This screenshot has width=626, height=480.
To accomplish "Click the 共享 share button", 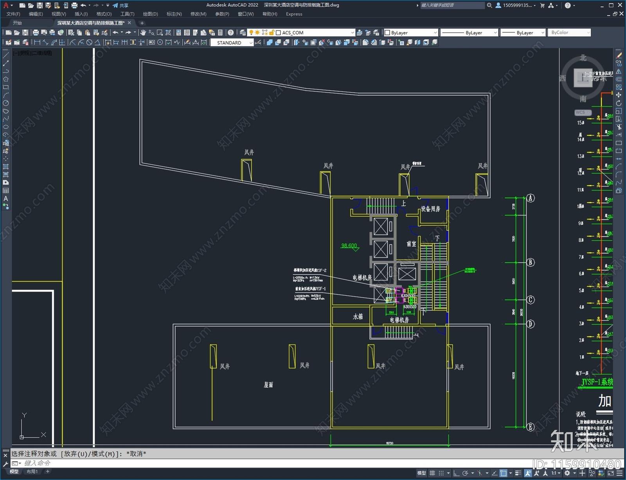I will 121,5.
